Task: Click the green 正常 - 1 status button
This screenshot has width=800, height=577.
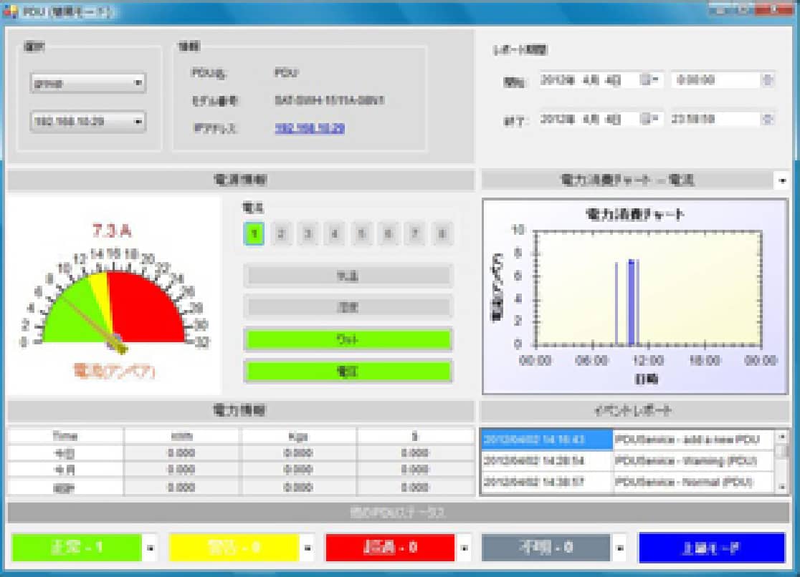Action: tap(77, 548)
